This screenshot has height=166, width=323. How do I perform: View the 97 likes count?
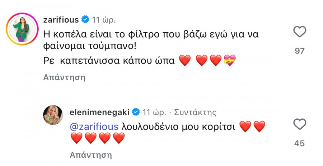299,51
